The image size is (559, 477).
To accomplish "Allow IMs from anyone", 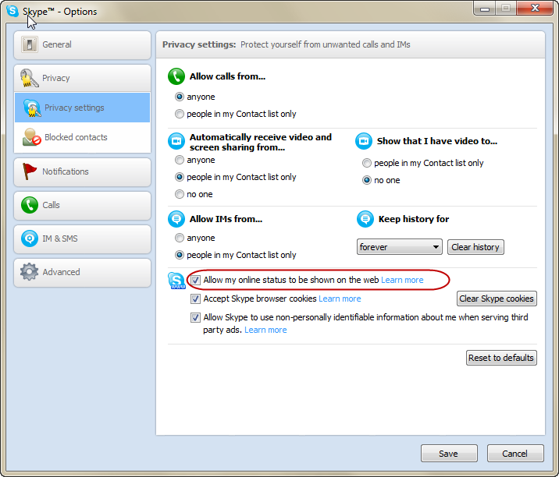I will tap(180, 238).
